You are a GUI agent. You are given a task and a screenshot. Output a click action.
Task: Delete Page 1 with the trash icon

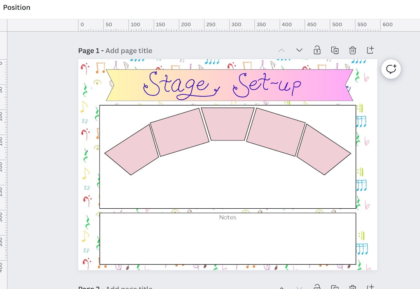tap(352, 50)
